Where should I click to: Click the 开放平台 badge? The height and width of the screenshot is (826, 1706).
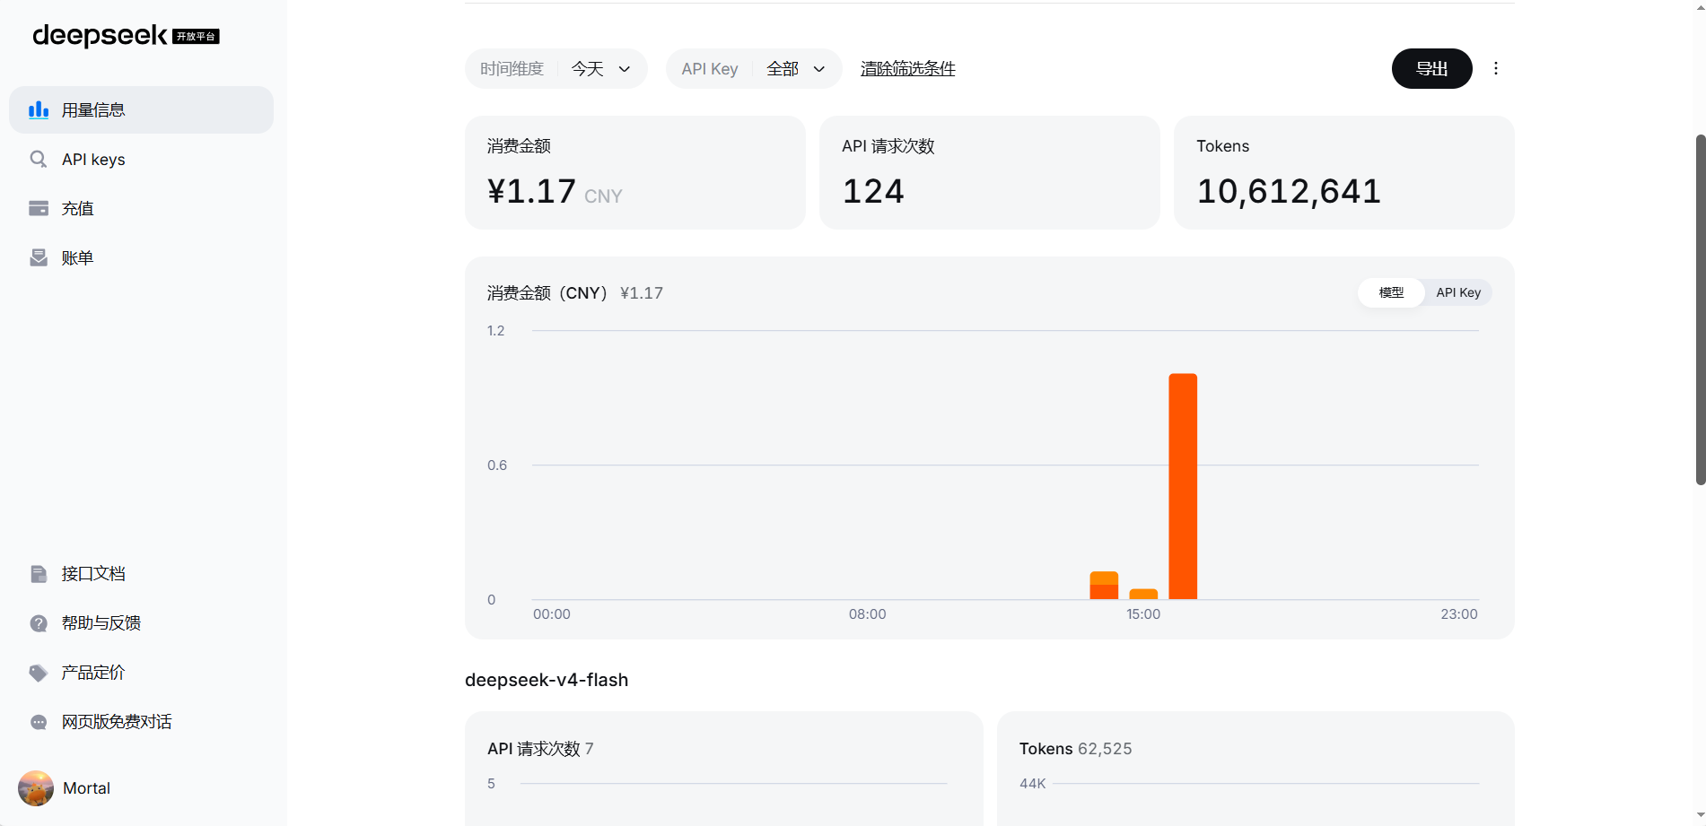point(196,37)
